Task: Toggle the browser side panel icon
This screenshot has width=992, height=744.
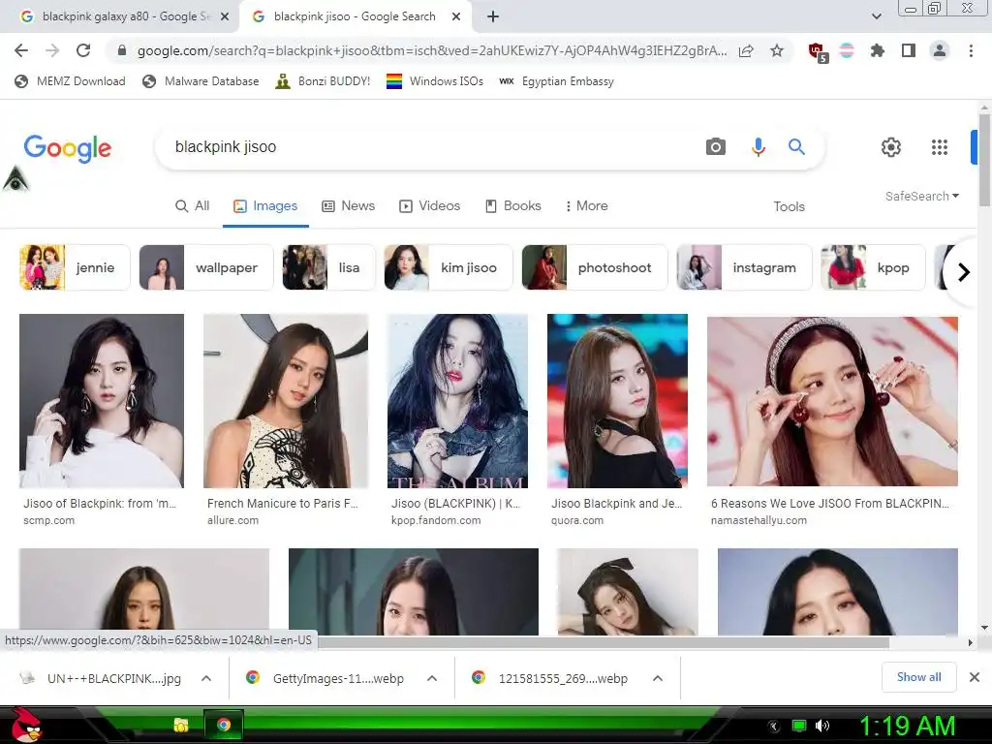Action: click(x=909, y=50)
